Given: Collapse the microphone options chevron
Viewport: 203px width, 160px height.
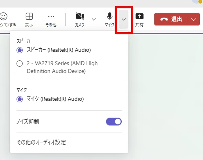Looking at the screenshot, I should pos(124,19).
